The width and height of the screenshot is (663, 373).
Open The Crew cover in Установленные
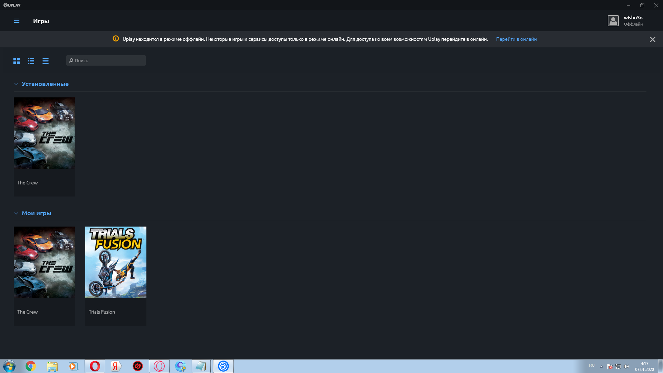point(44,133)
